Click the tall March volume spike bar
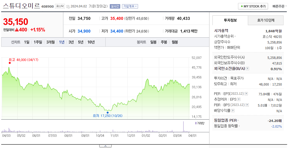The width and height of the screenshot is (288, 148). 183,126
